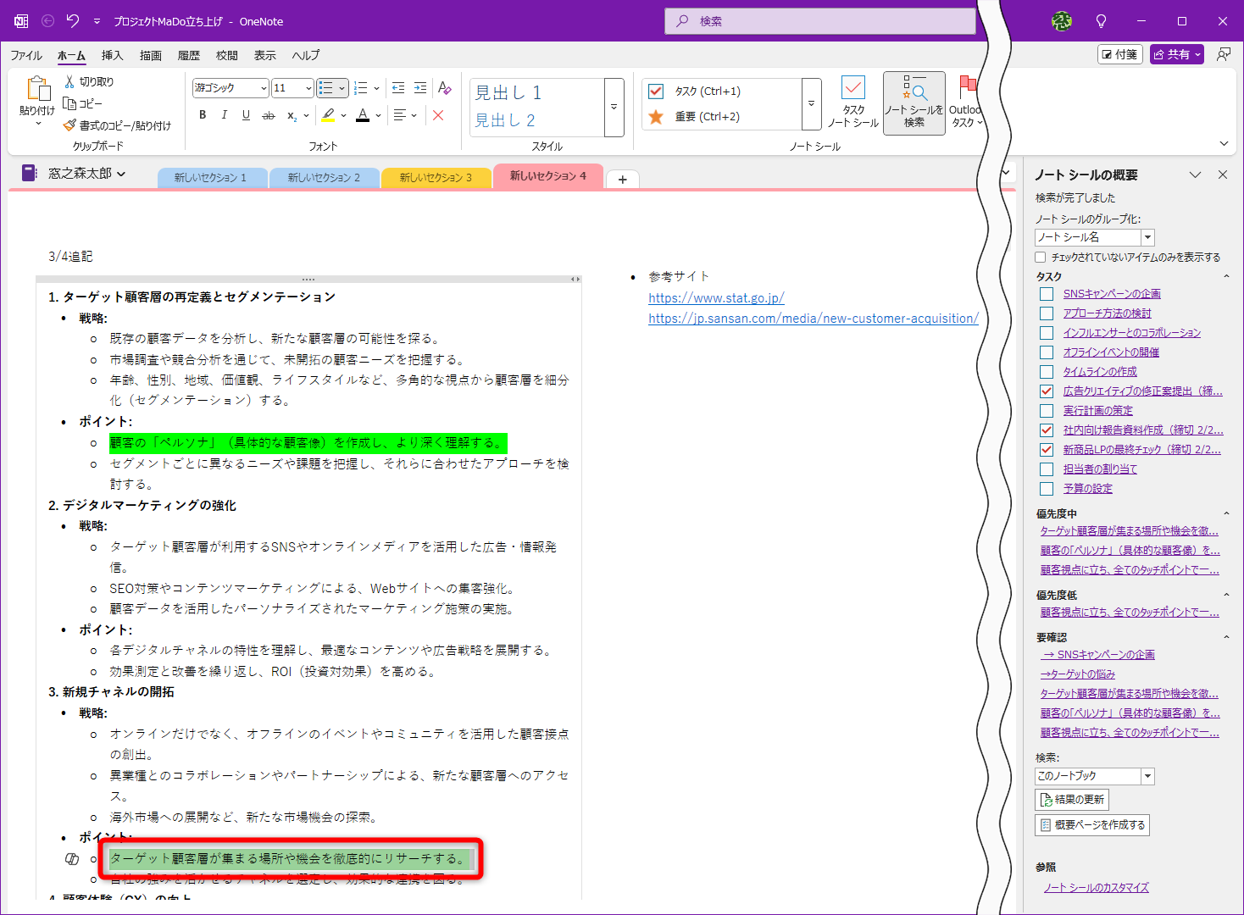
Task: Open the 新しいセクション 2 section tab
Action: (x=325, y=178)
